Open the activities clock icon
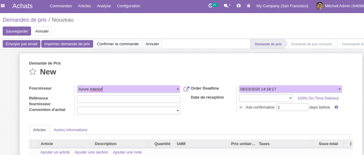Screen dimensions: 364x155 point(211,6)
